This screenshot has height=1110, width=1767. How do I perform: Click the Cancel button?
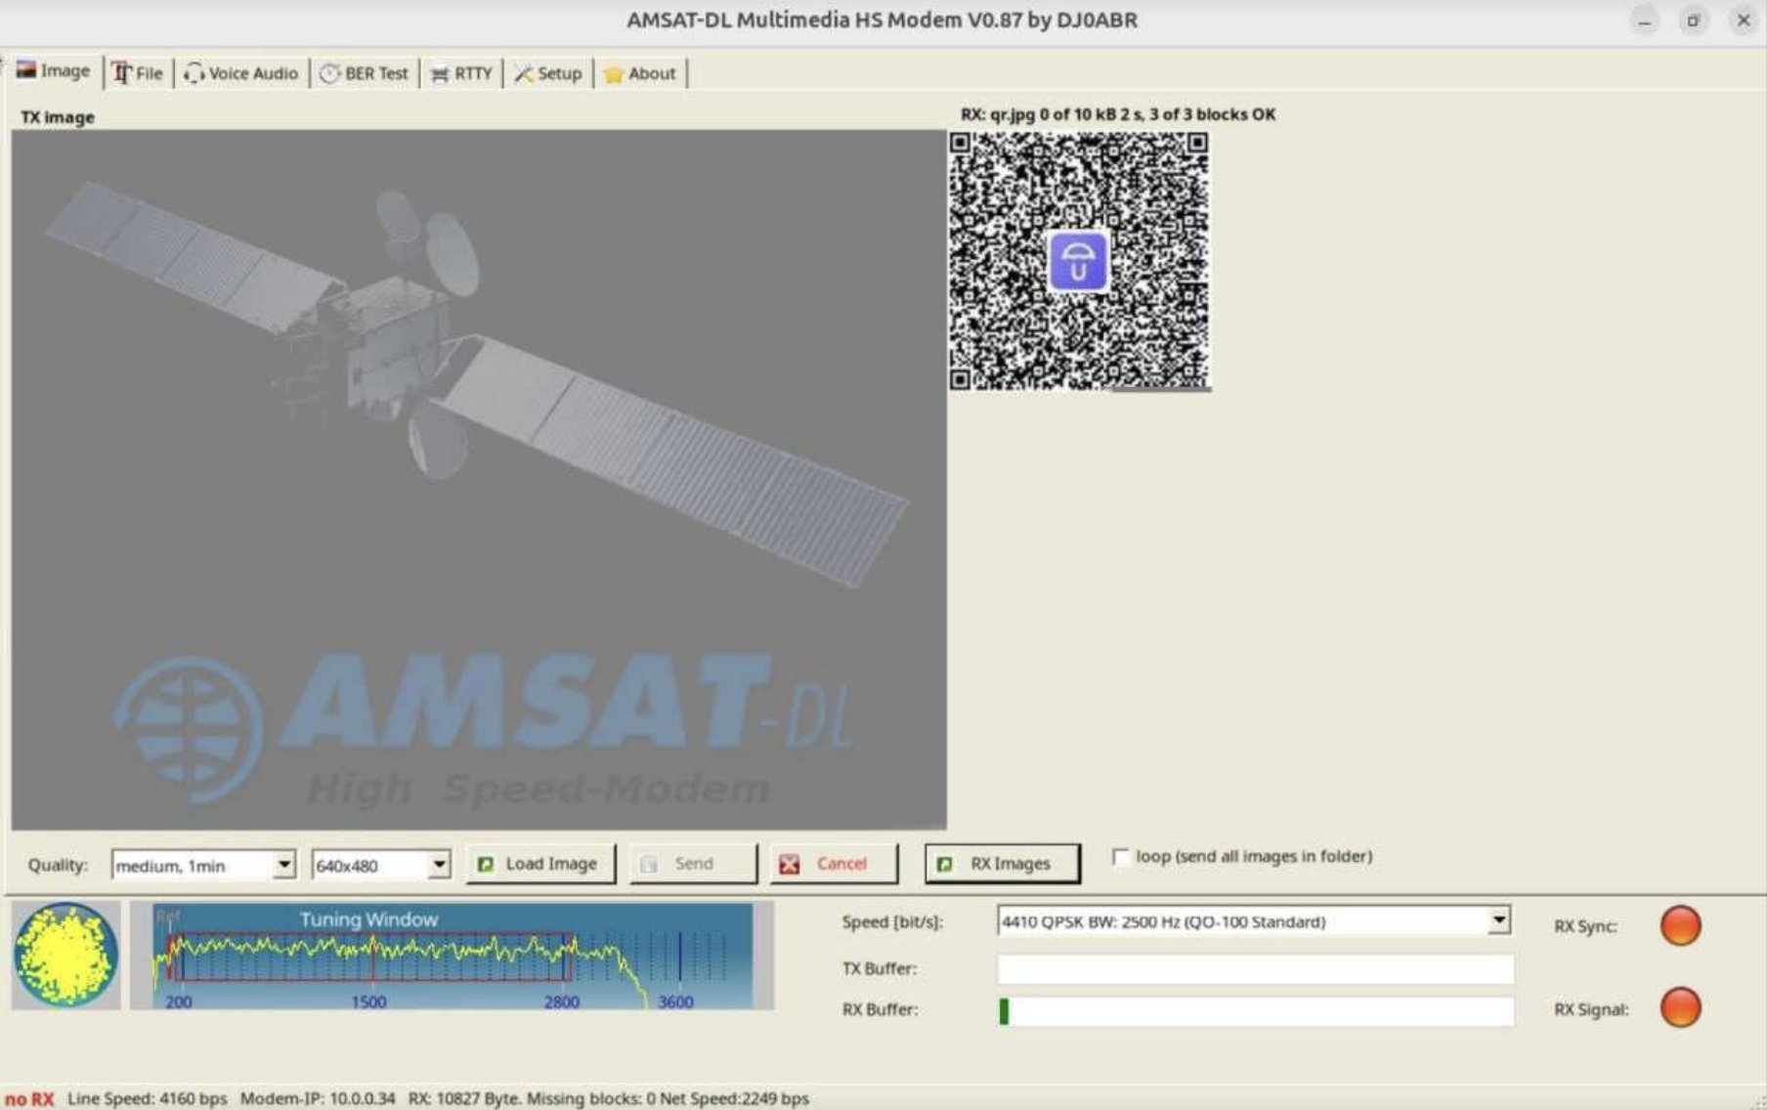pyautogui.click(x=833, y=864)
